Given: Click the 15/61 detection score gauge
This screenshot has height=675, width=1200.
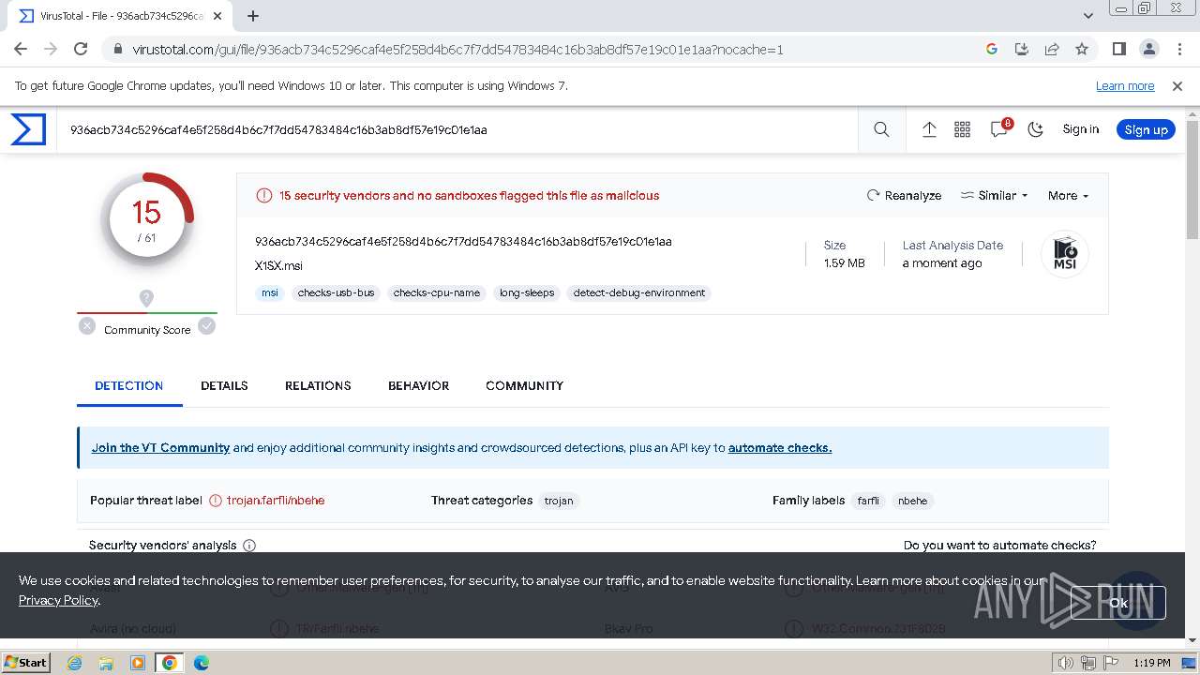Looking at the screenshot, I should tap(147, 218).
